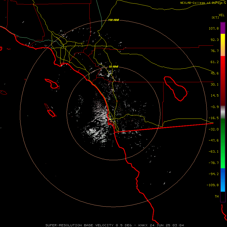The image size is (227, 227).
Task: Click the Super-Resolution Base Velocity caption
Action: (x=115, y=225)
